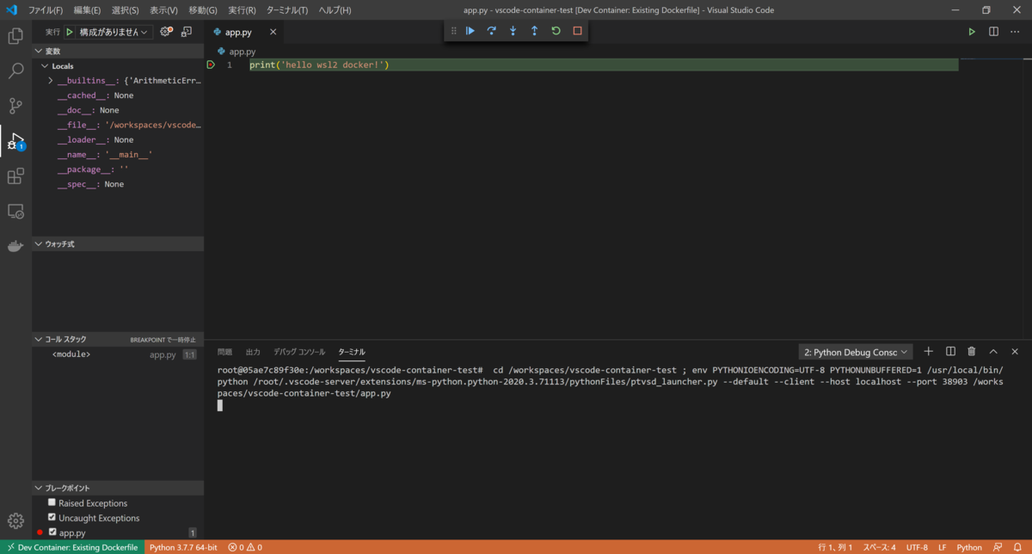Split the terminal panel
The width and height of the screenshot is (1032, 554).
[950, 352]
